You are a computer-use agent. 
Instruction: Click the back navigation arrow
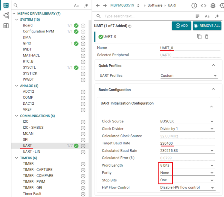click(x=97, y=5)
